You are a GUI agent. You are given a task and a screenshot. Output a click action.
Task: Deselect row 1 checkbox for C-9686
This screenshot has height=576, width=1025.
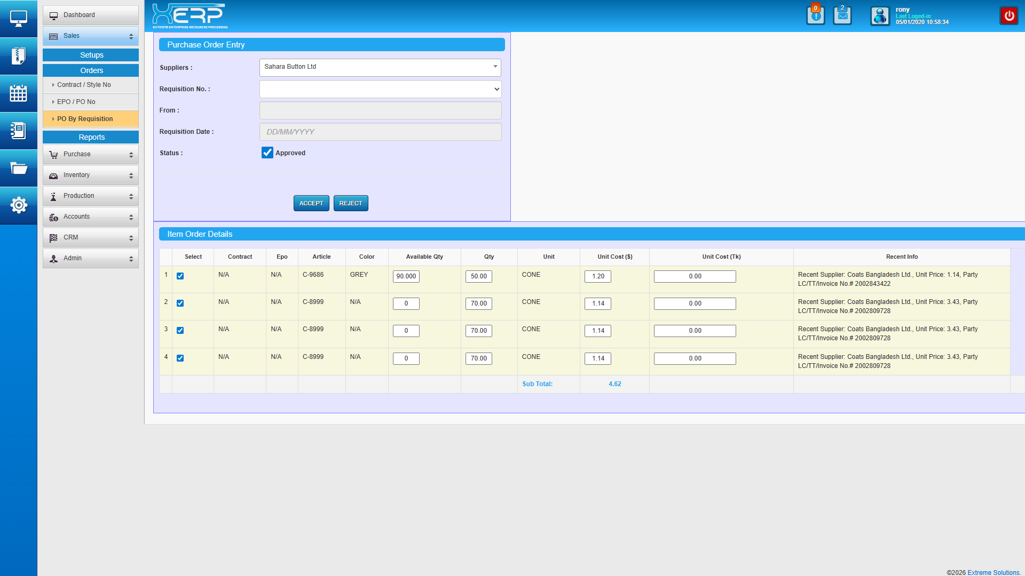[180, 276]
